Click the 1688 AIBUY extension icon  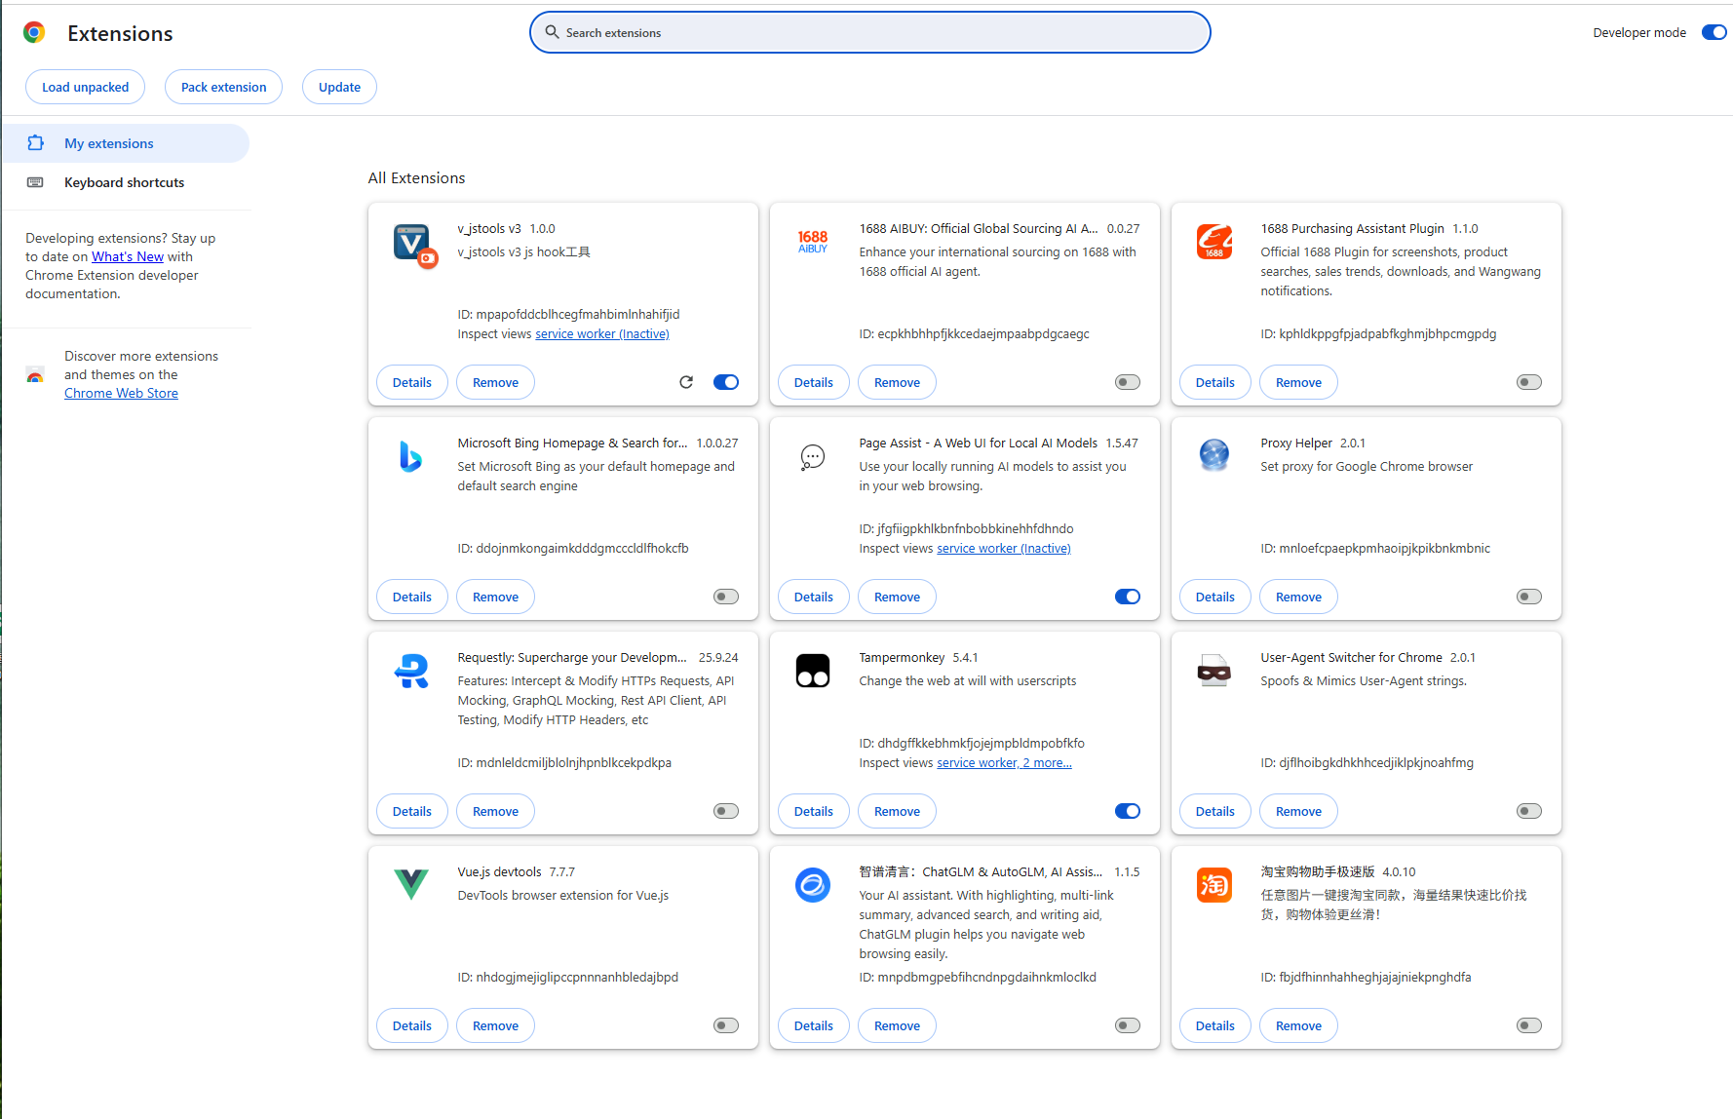point(813,241)
